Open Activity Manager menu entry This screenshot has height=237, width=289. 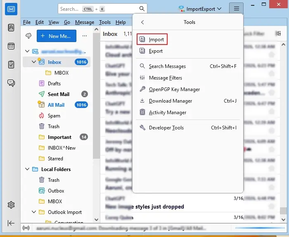coord(188,113)
